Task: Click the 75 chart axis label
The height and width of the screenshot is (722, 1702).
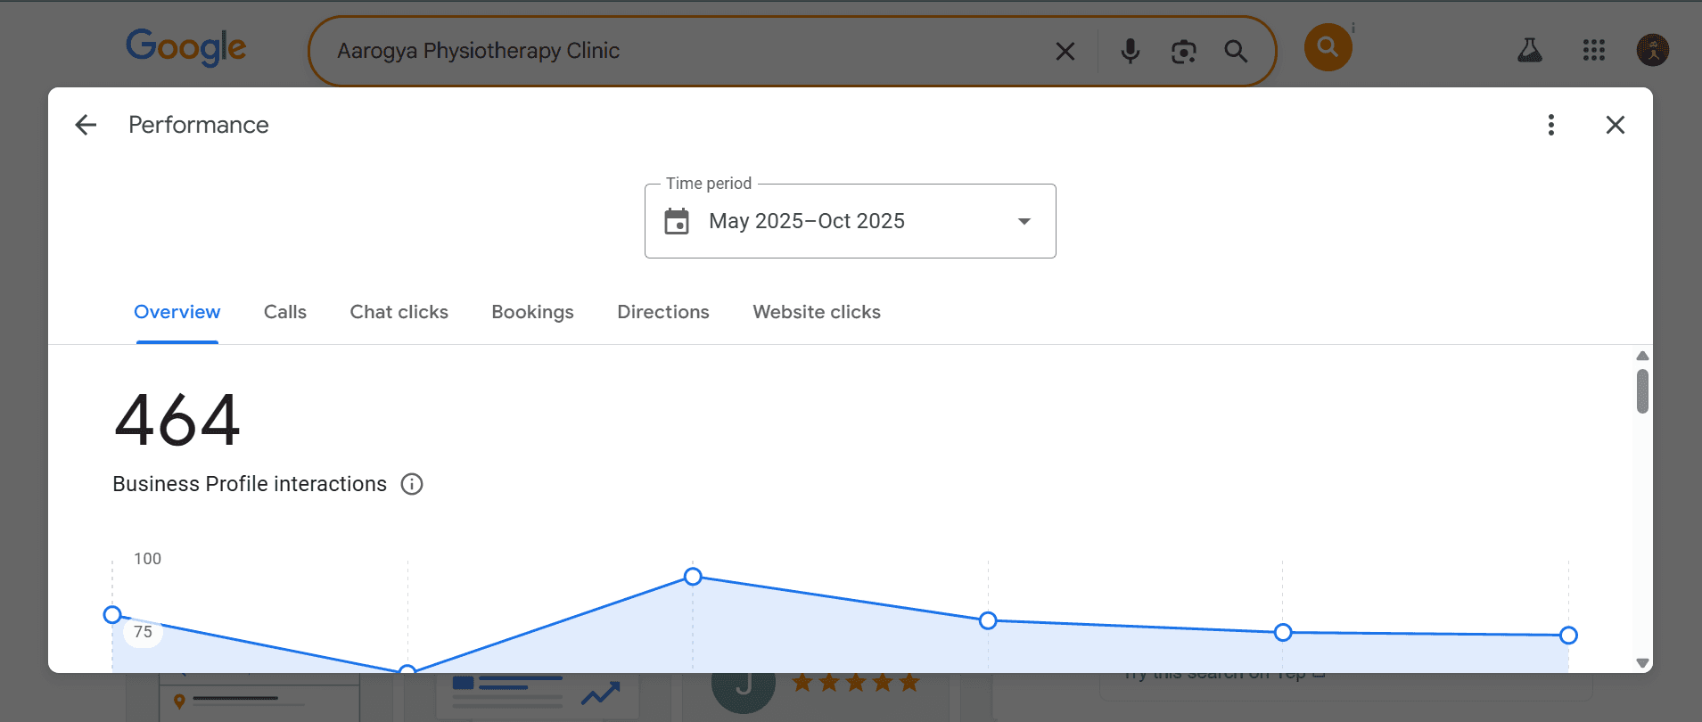Action: 143,632
